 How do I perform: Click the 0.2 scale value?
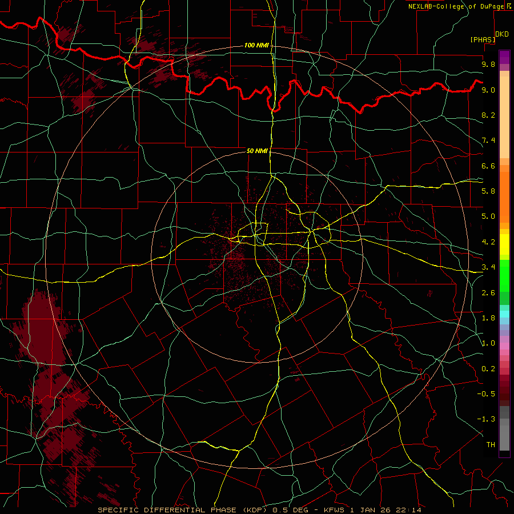tap(488, 369)
